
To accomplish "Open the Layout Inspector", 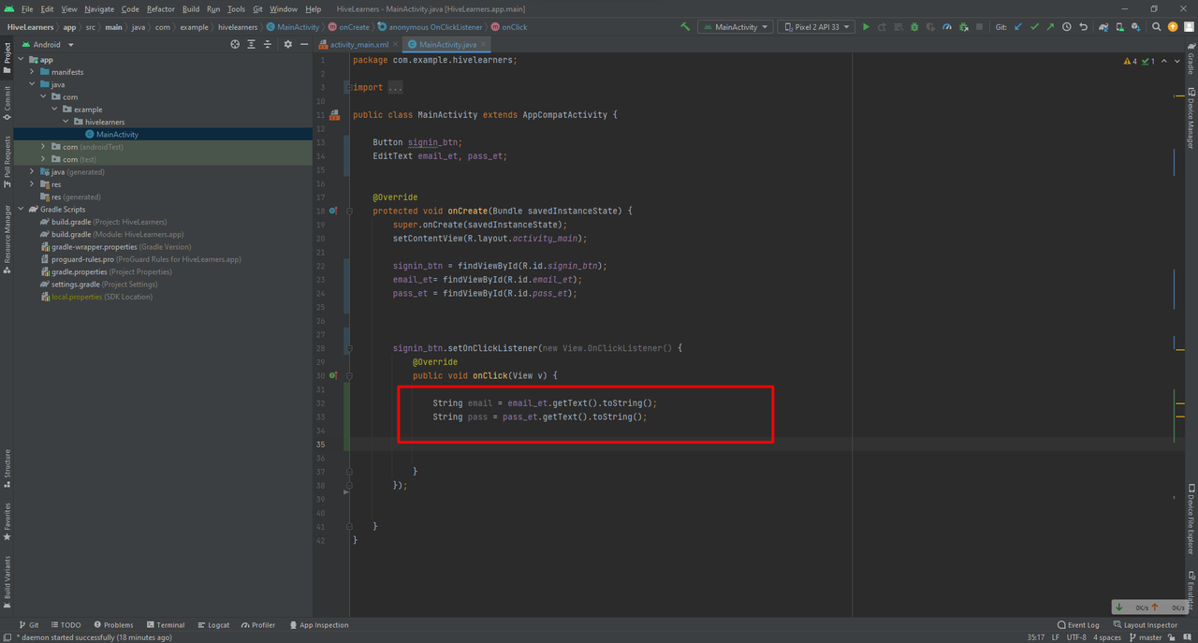I will pyautogui.click(x=1146, y=625).
